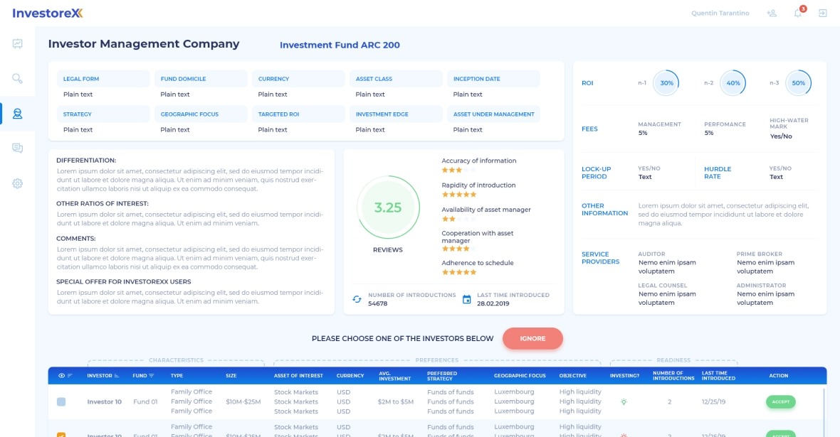
Task: Open the settings gear in sidebar
Action: coord(17,183)
